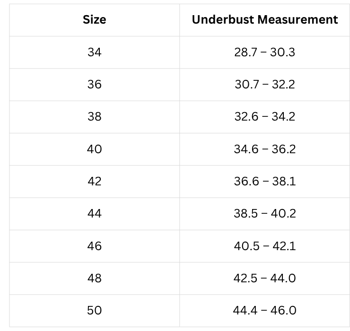Click the 38.5 – 40.2 measurement cell
This screenshot has width=350, height=331.
[x=265, y=214]
